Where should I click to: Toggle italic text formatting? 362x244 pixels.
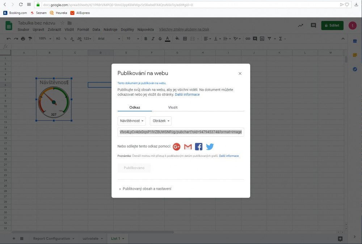tap(153, 39)
